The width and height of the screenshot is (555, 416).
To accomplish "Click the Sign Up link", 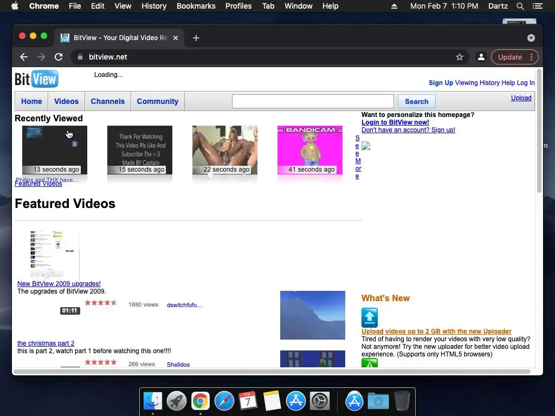I will pyautogui.click(x=441, y=83).
